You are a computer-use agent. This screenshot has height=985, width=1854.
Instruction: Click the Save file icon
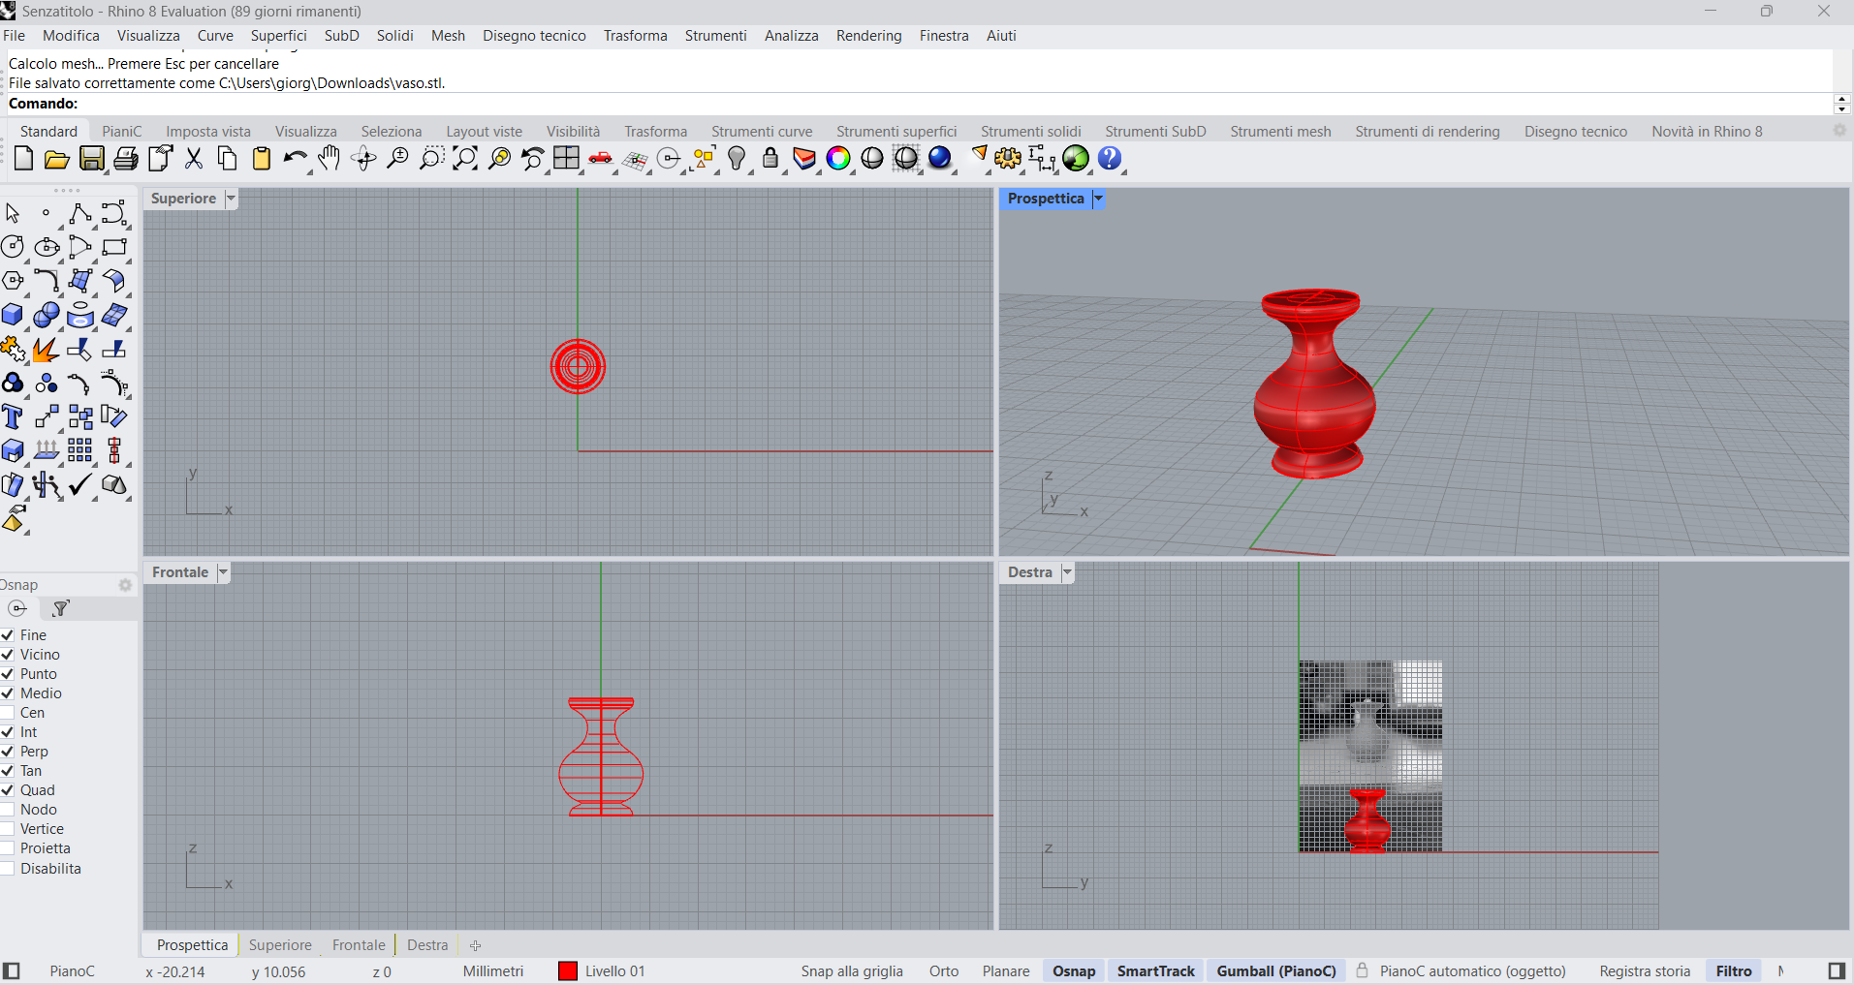click(x=91, y=159)
